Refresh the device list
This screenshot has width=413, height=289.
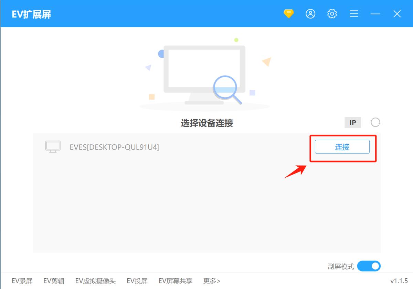click(375, 122)
